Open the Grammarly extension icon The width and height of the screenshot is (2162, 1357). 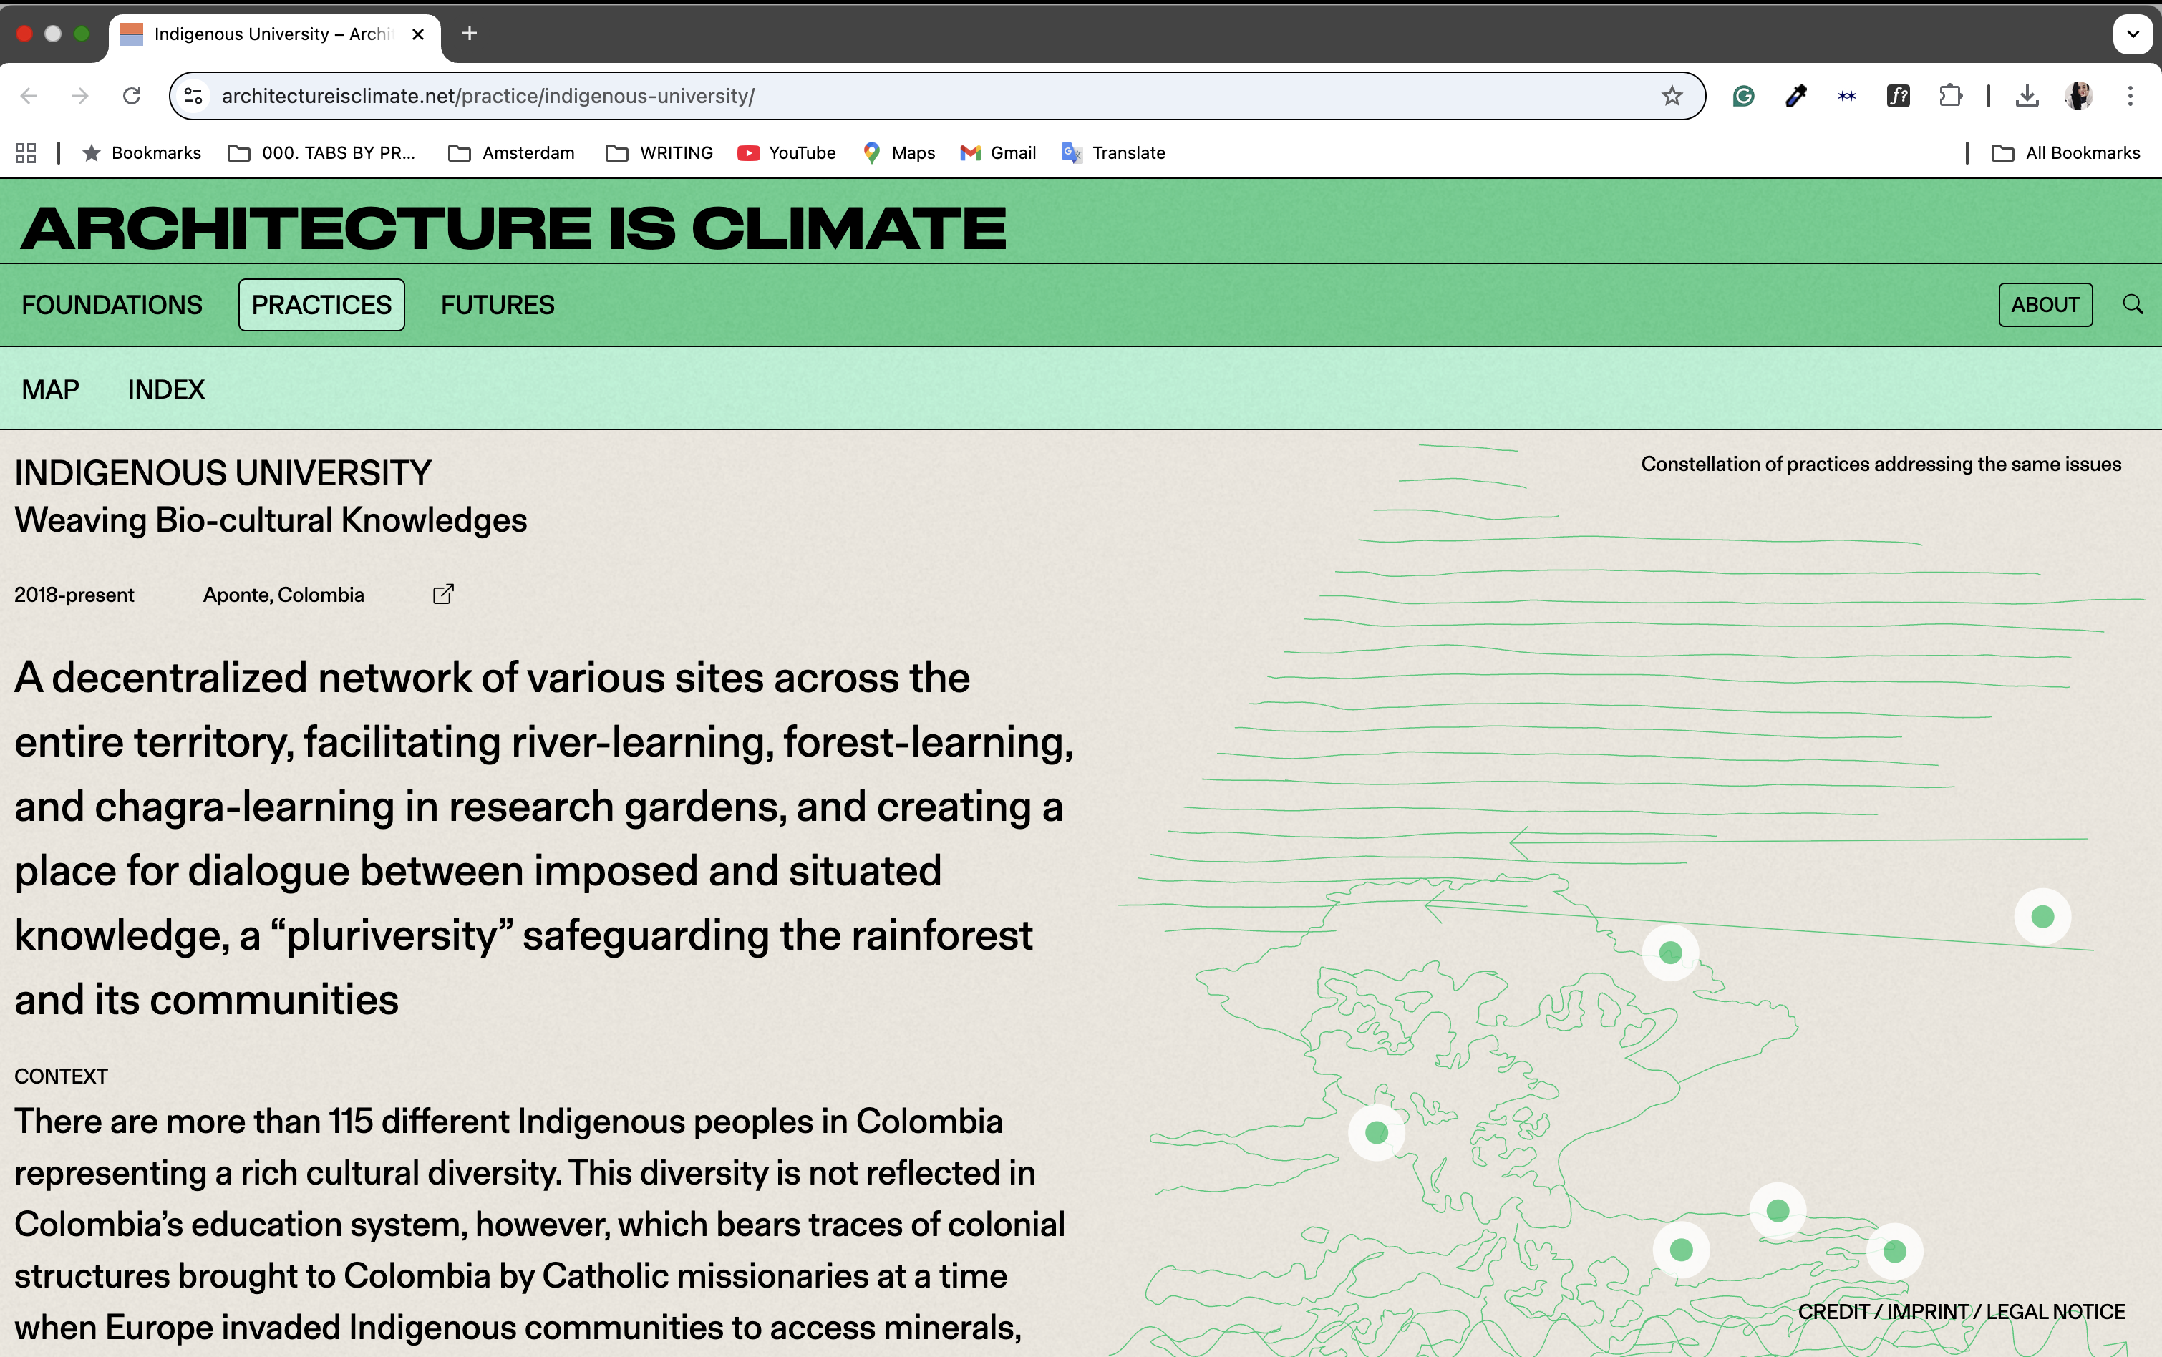(1743, 96)
